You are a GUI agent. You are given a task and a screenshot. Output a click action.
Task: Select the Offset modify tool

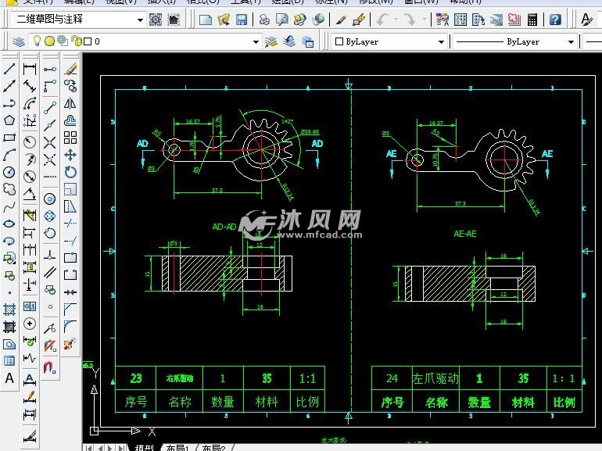point(70,120)
